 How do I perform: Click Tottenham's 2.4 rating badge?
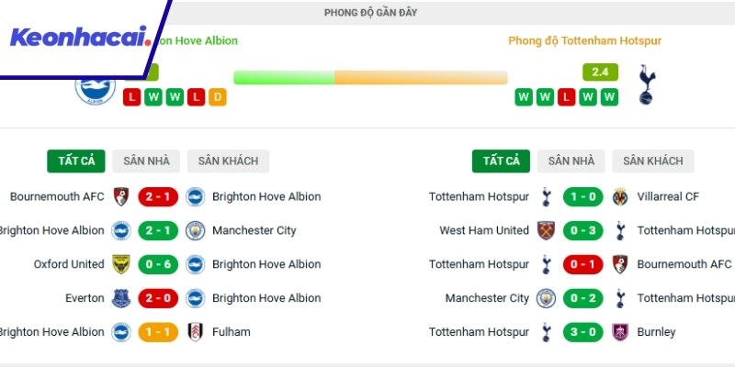click(x=600, y=72)
